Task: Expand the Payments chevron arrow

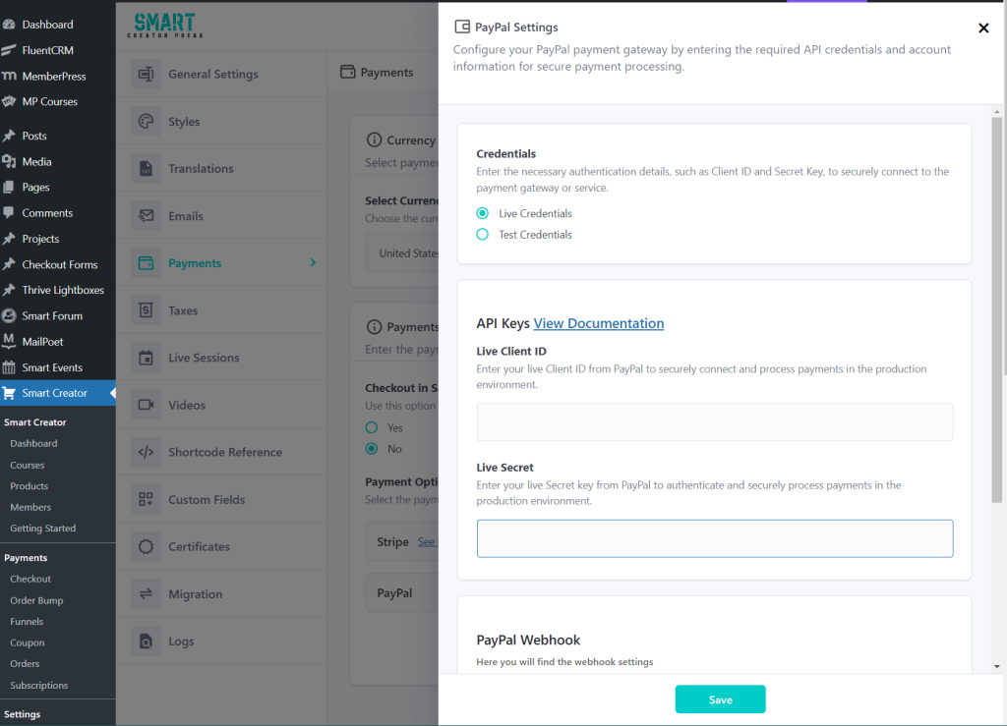Action: [x=313, y=263]
